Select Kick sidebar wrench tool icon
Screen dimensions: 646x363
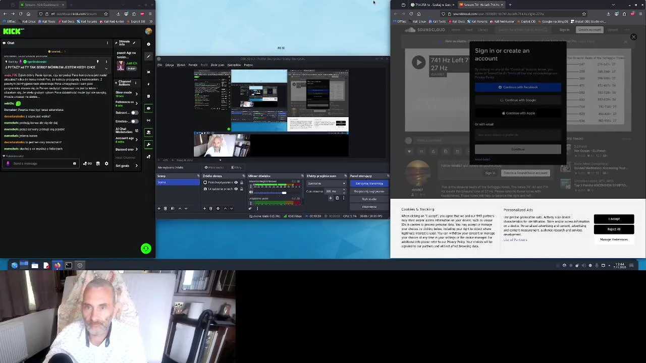tap(148, 144)
